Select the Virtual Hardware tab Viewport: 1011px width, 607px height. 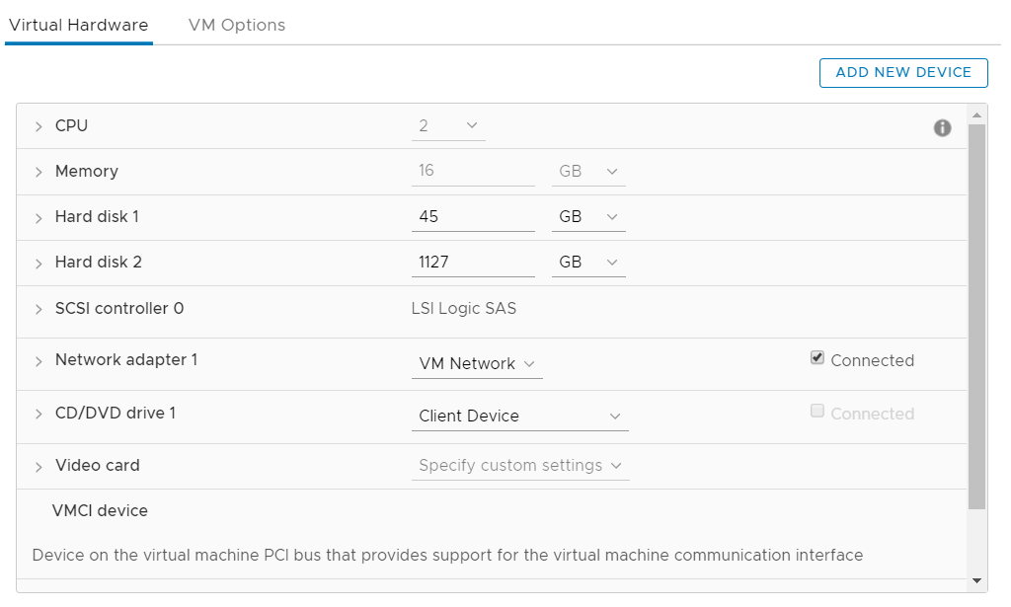79,25
